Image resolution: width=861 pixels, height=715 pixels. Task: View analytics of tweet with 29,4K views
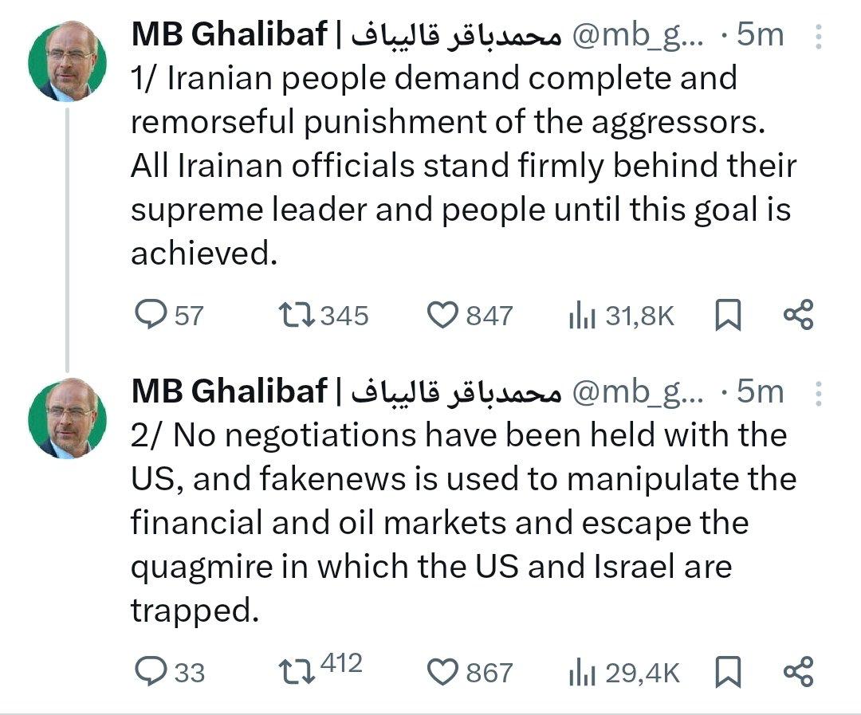(582, 674)
